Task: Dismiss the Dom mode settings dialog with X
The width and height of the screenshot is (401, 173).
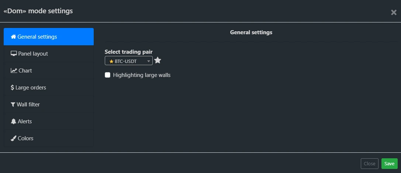Action: pyautogui.click(x=394, y=13)
